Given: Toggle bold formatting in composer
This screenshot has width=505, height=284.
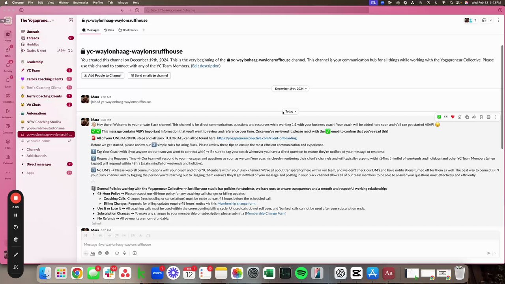Looking at the screenshot, I should point(86,235).
